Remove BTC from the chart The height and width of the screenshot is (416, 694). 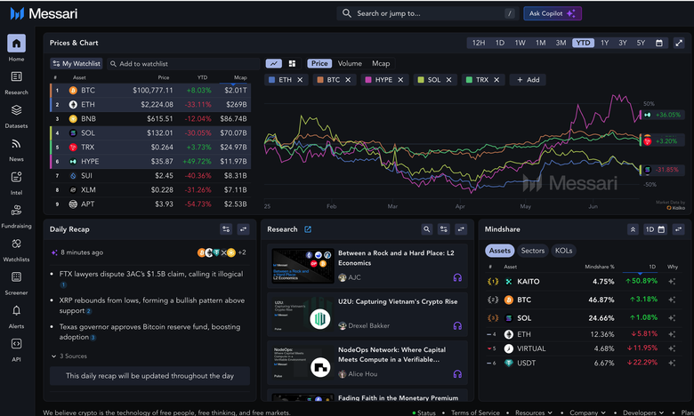coord(348,80)
